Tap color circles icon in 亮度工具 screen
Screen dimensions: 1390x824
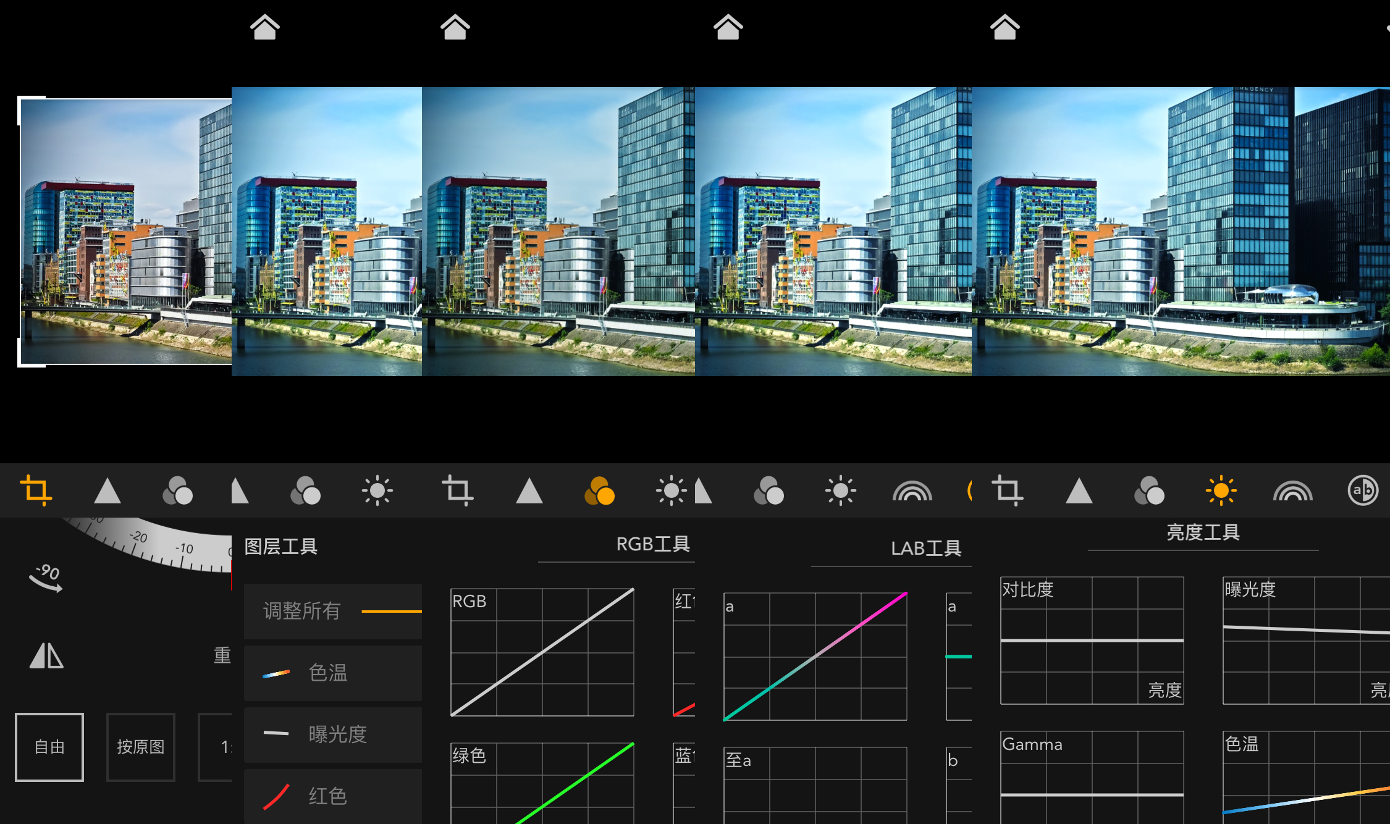[1149, 491]
